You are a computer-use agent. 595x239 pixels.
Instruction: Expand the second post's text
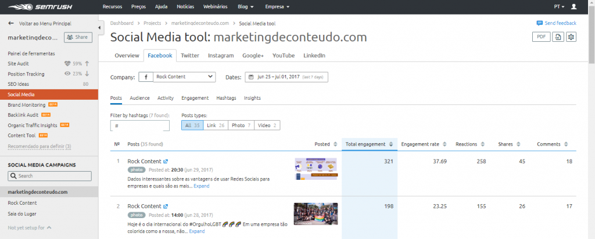coord(197,231)
